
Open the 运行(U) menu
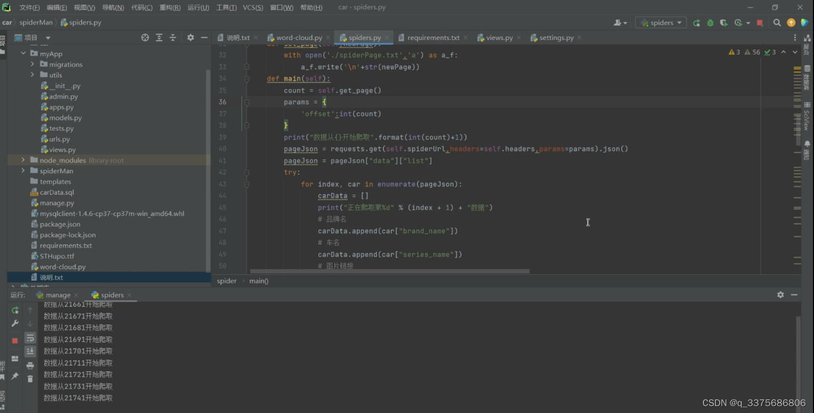coord(198,7)
